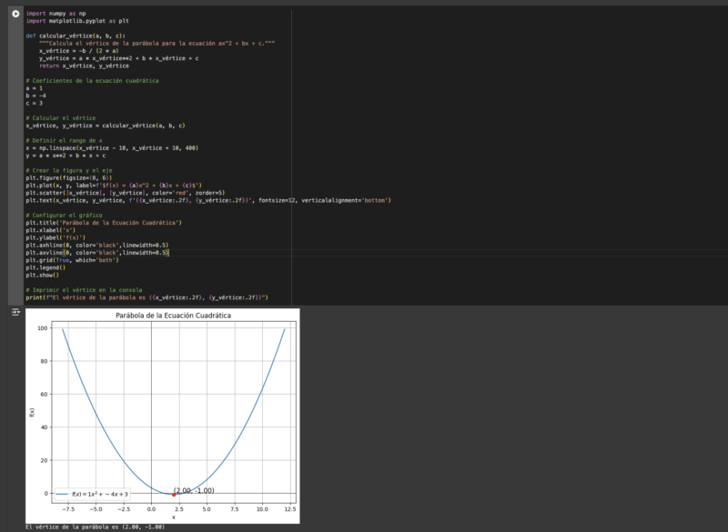Click the plt.grid(True, which='both') line
Viewport: 728px width, 532px height.
[x=72, y=260]
